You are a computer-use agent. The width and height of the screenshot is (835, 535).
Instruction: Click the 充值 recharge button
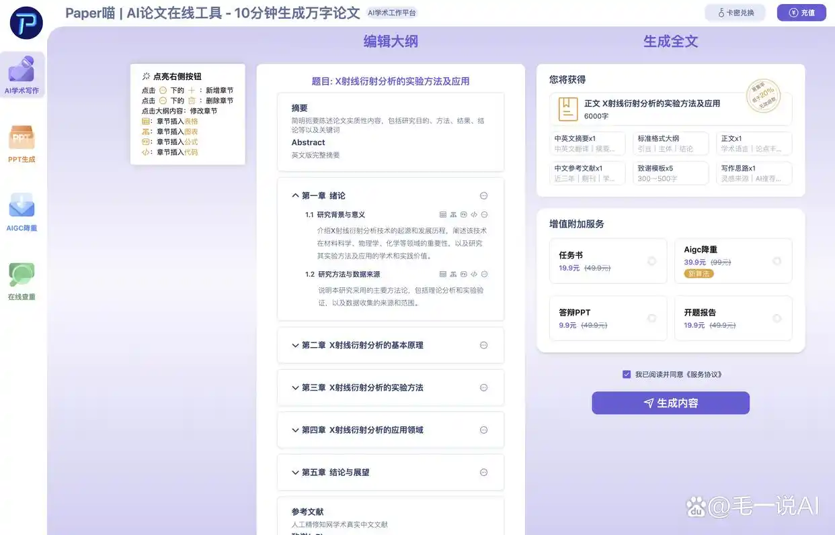801,12
